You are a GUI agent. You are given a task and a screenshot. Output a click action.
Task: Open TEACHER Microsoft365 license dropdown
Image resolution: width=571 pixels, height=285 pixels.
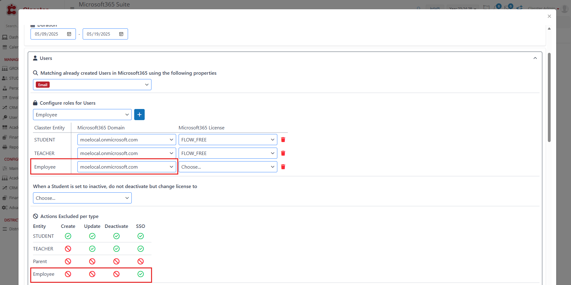[228, 153]
